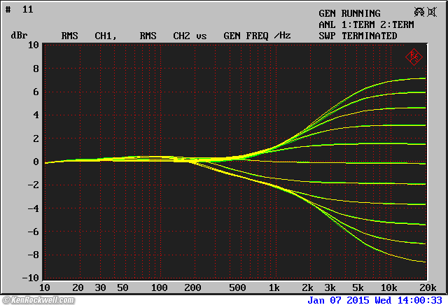Click the 200 Hz frequency axis label
The width and height of the screenshot is (448, 305).
point(192,288)
